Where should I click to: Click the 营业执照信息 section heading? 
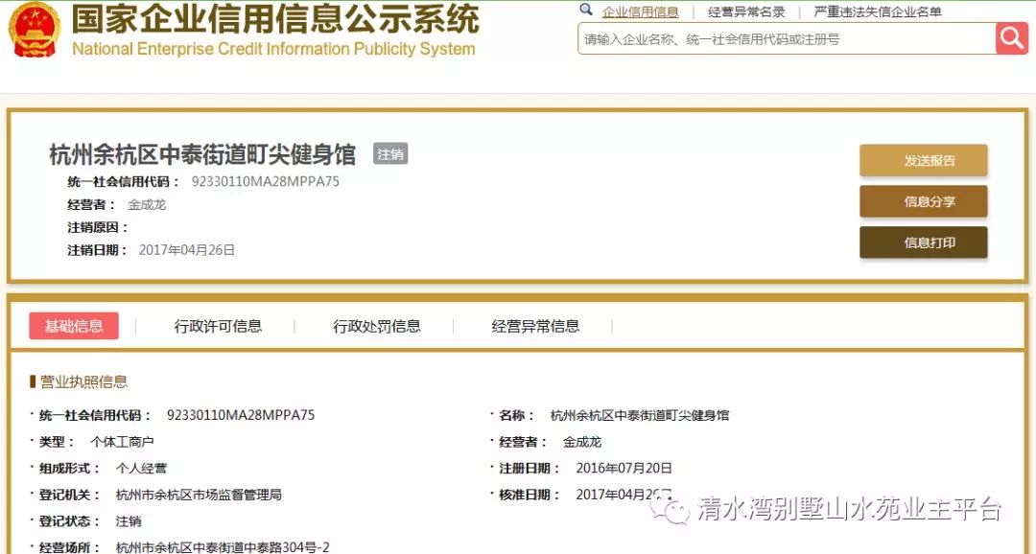pos(83,381)
